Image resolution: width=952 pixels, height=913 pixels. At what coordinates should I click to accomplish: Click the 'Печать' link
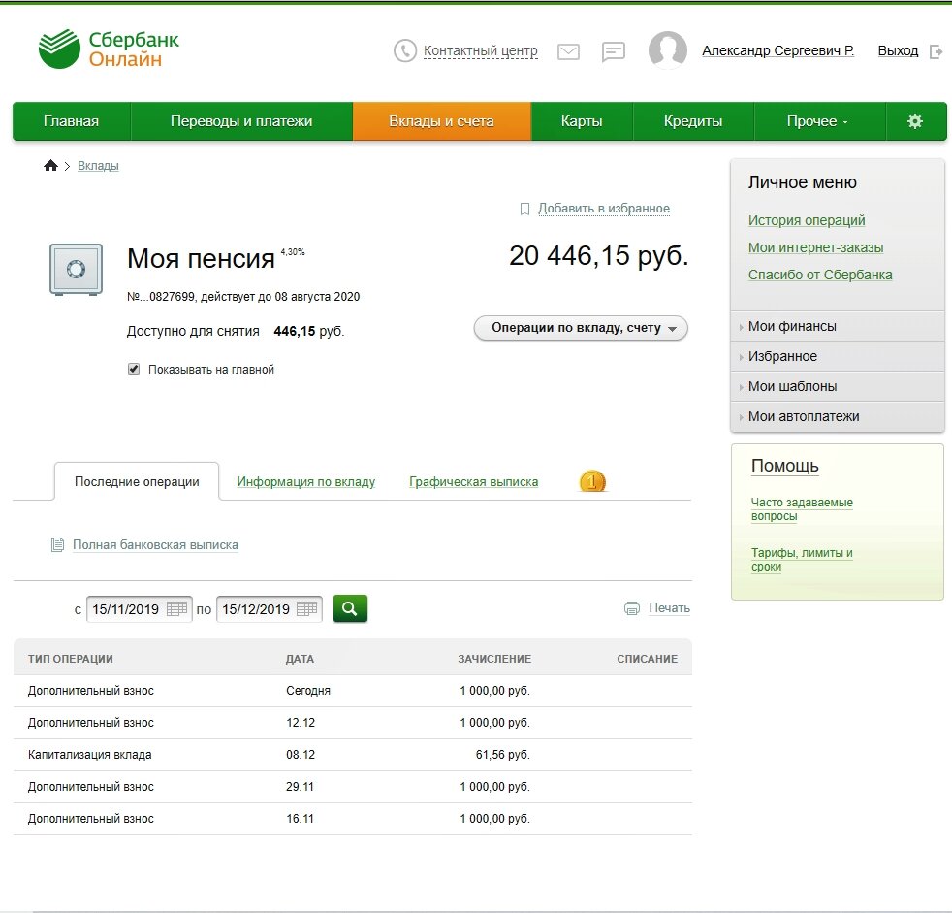pyautogui.click(x=669, y=608)
